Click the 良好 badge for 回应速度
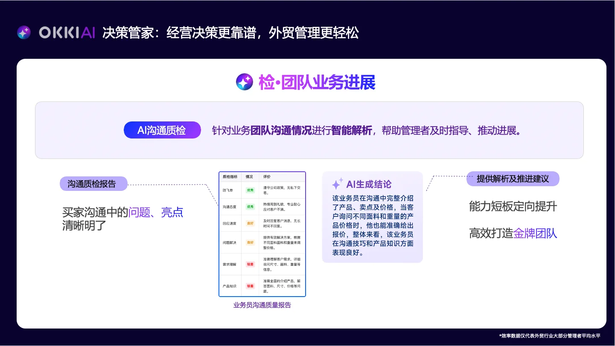Image resolution: width=615 pixels, height=346 pixels. (250, 223)
